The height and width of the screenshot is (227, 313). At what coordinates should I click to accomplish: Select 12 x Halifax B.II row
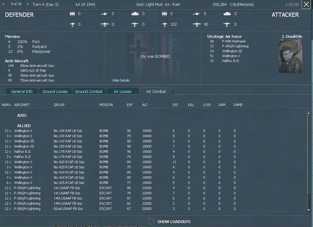[120, 152]
